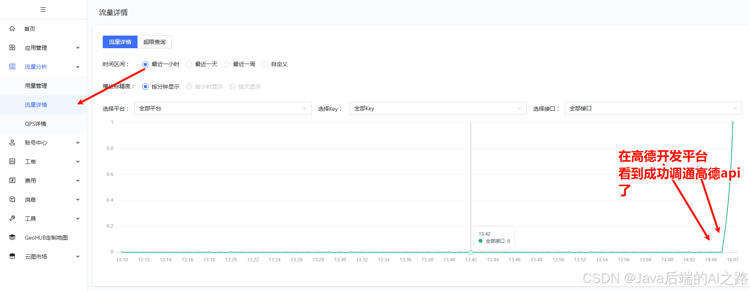Click the 消息 message icon
The width and height of the screenshot is (750, 291).
point(12,199)
